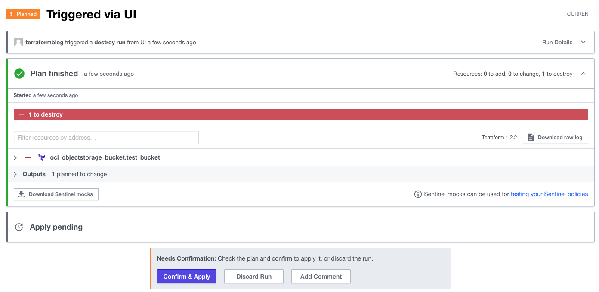Expand the Outputs row
Screen dimensions: 599x292
15,175
